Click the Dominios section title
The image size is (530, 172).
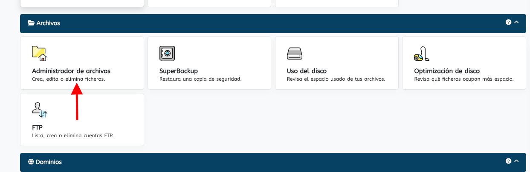[49, 162]
